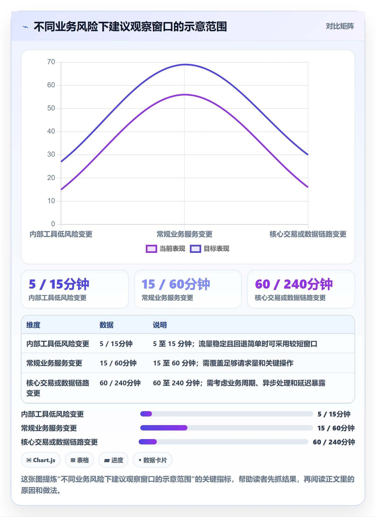Viewport: 376px width, 517px height.
Task: Toggle the 目标表现 legend swatch
Action: (x=195, y=249)
